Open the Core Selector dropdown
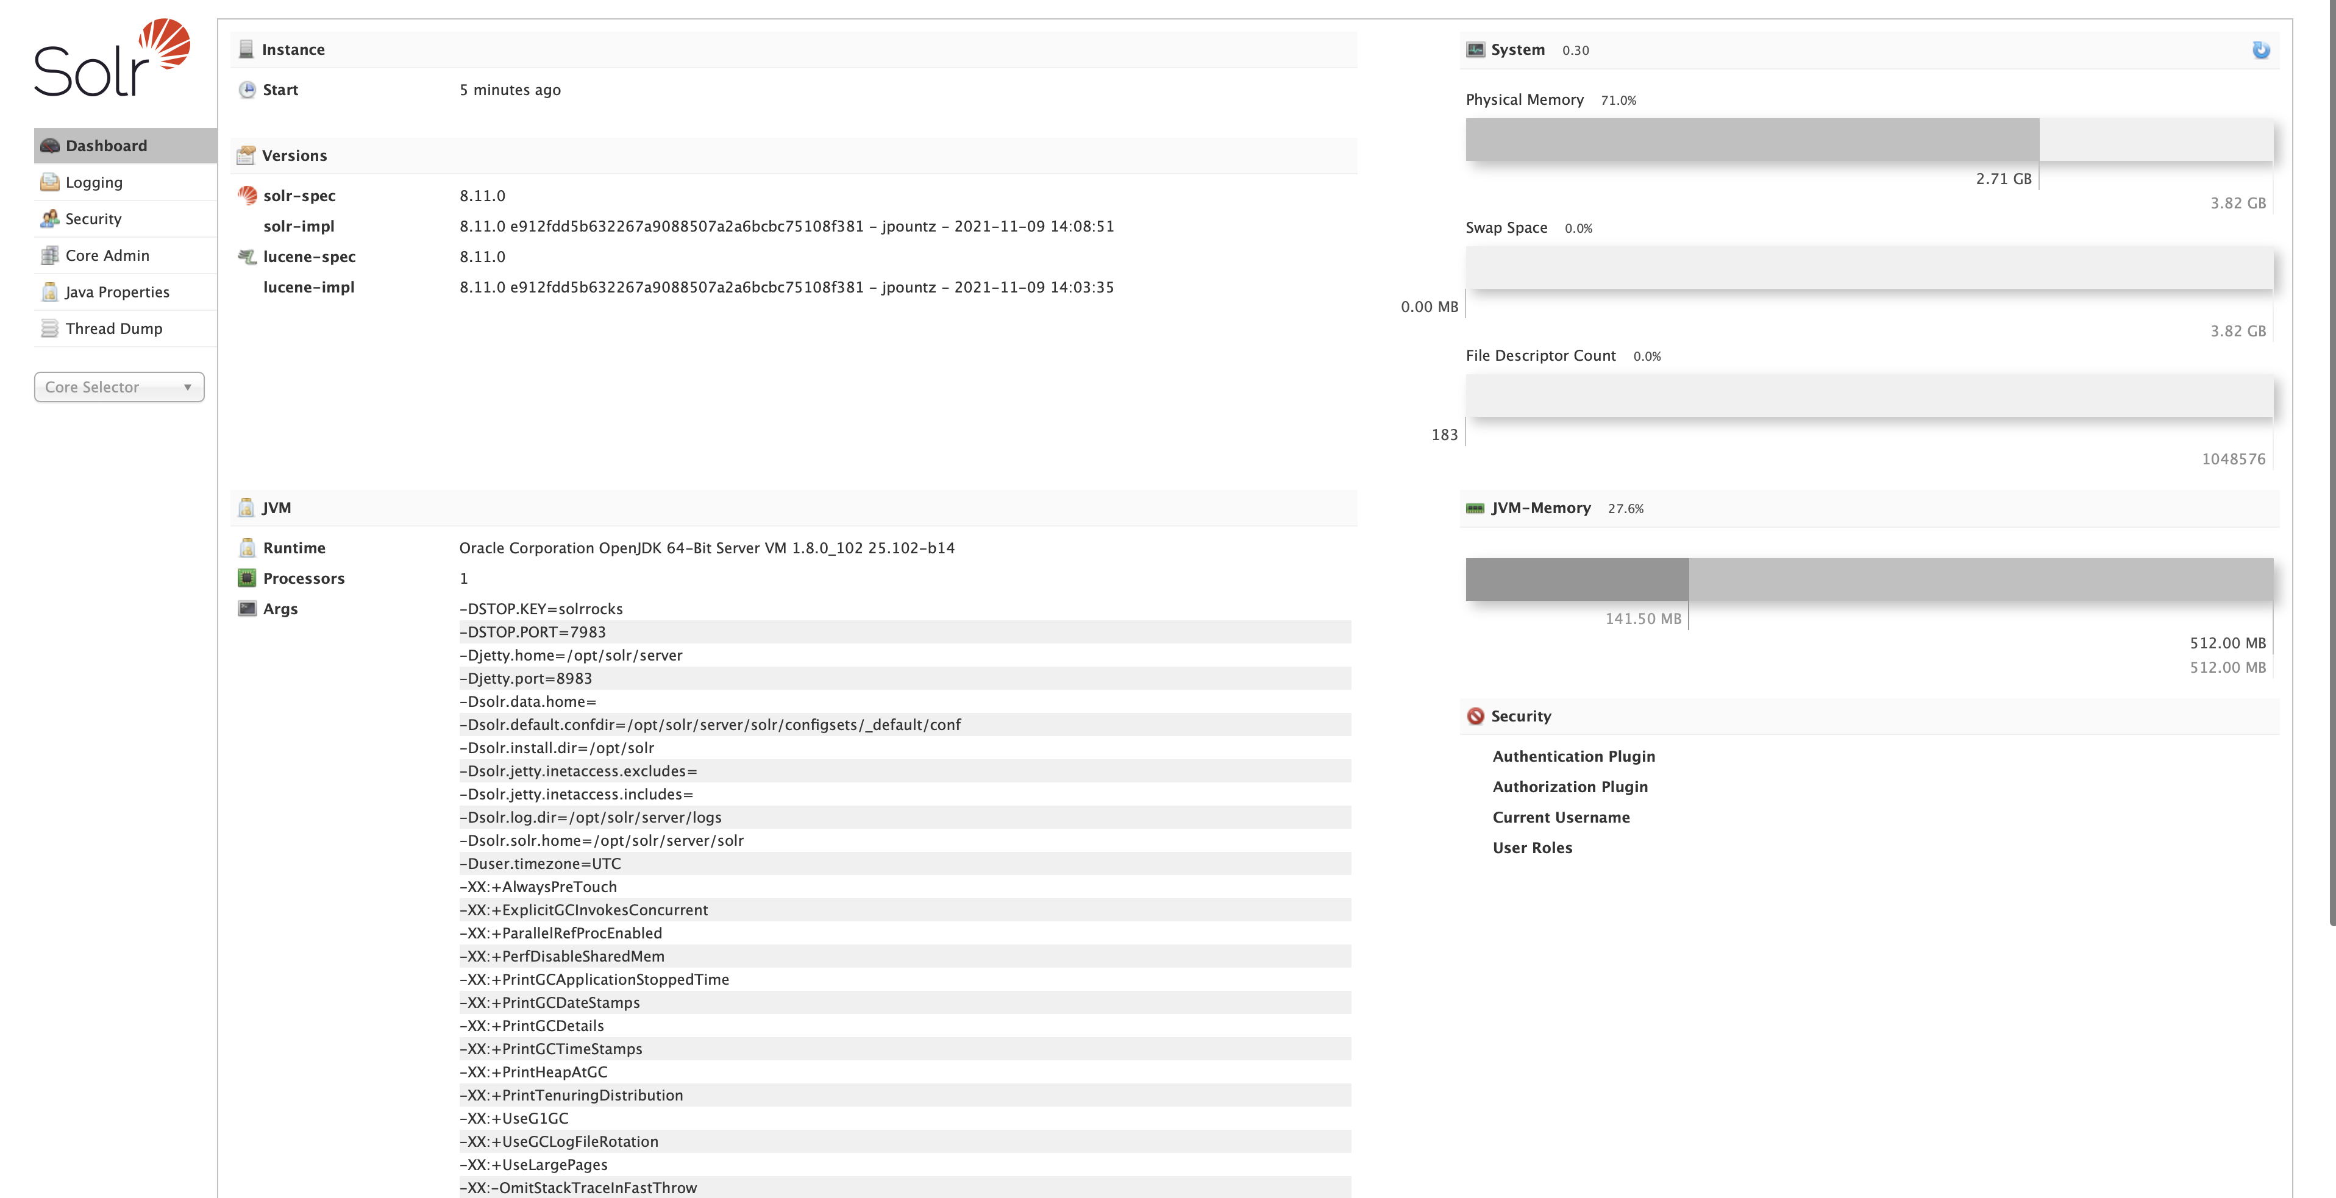Image resolution: width=2336 pixels, height=1198 pixels. 119,387
